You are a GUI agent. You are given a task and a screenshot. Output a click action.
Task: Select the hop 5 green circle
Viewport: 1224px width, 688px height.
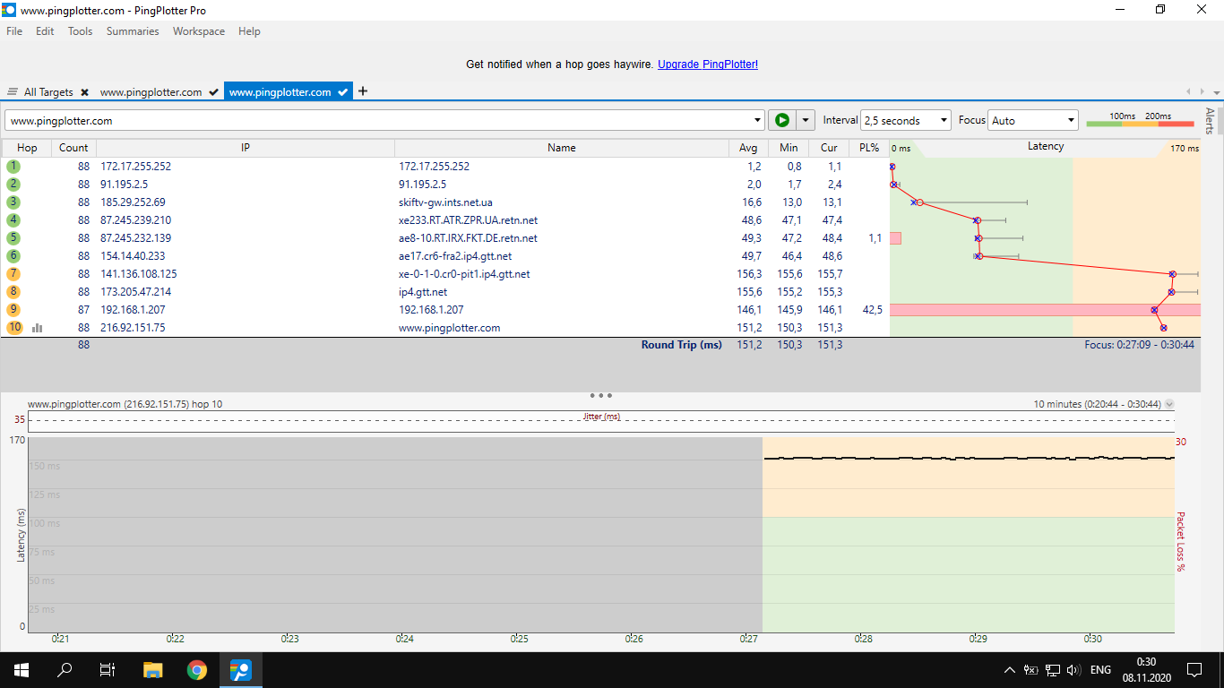click(13, 238)
